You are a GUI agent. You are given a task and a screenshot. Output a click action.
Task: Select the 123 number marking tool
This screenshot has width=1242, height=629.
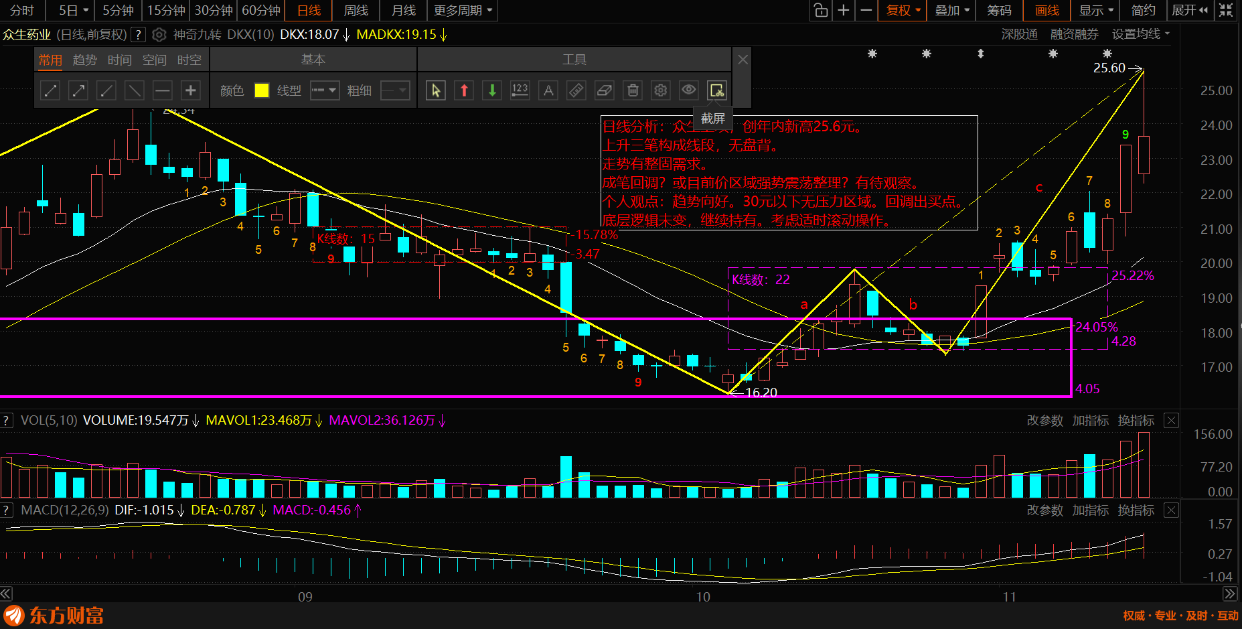[520, 90]
